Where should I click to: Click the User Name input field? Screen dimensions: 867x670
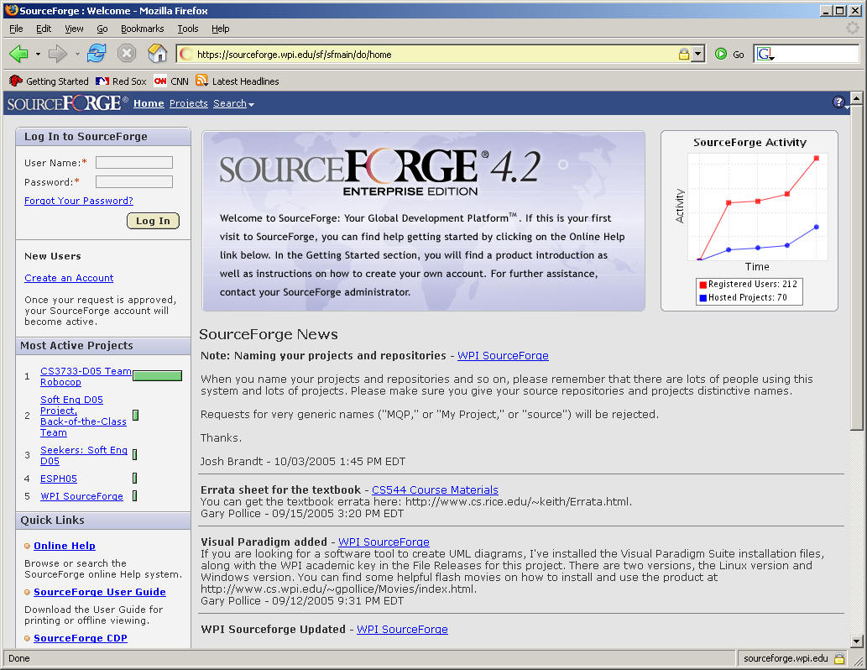[133, 163]
